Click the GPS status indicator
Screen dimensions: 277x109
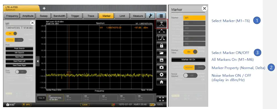tap(27, 105)
